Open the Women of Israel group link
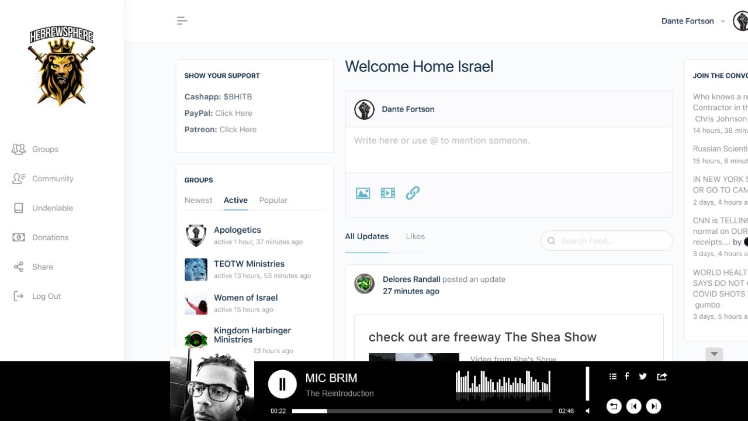The width and height of the screenshot is (748, 421). [245, 298]
